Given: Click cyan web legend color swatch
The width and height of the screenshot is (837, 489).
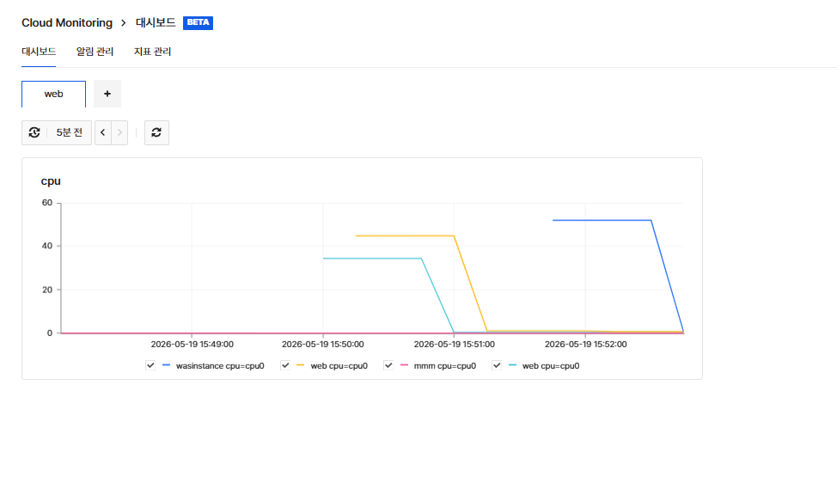Looking at the screenshot, I should (x=512, y=365).
